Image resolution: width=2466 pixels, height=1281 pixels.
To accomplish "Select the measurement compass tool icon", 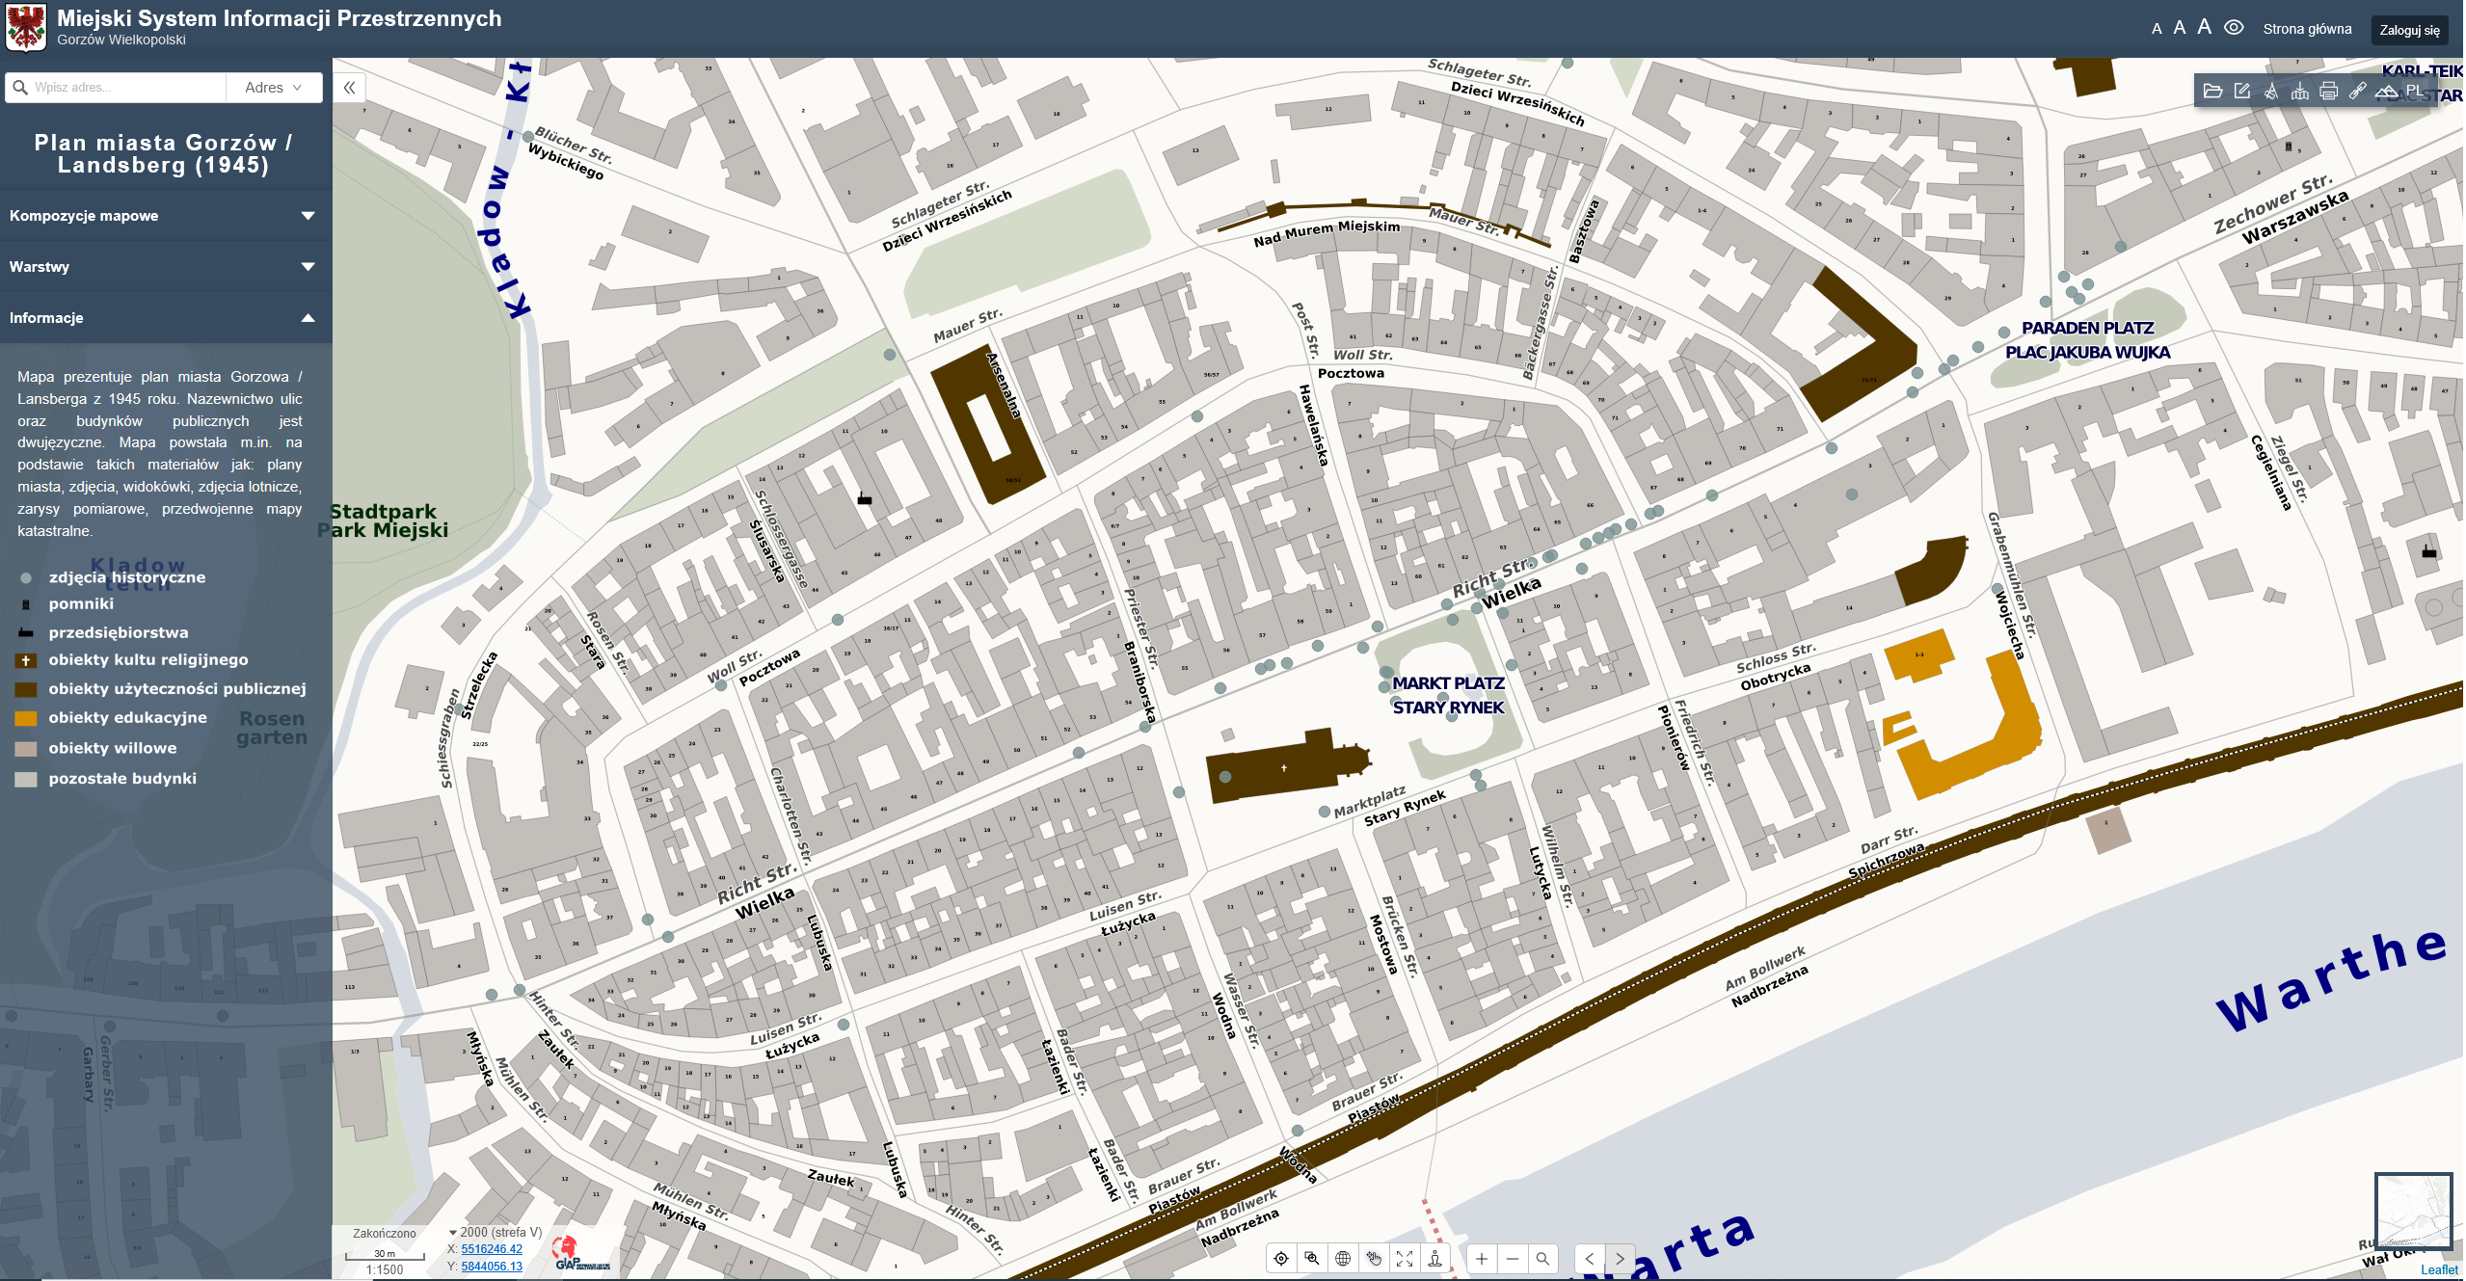I will [2271, 92].
